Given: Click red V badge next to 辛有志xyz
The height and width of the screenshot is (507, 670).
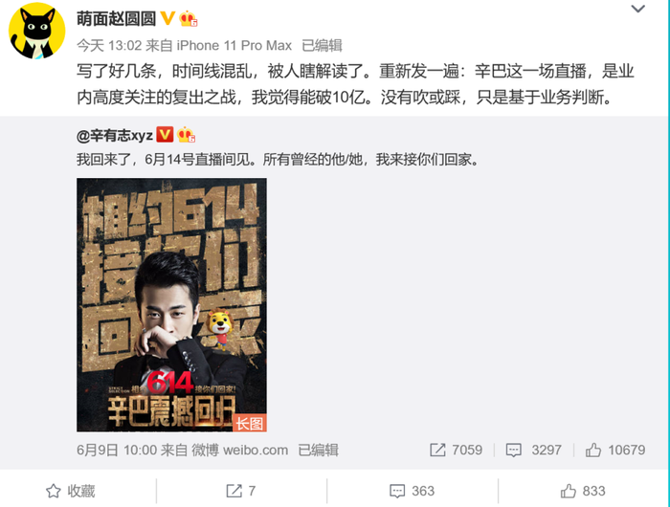Looking at the screenshot, I should (165, 135).
